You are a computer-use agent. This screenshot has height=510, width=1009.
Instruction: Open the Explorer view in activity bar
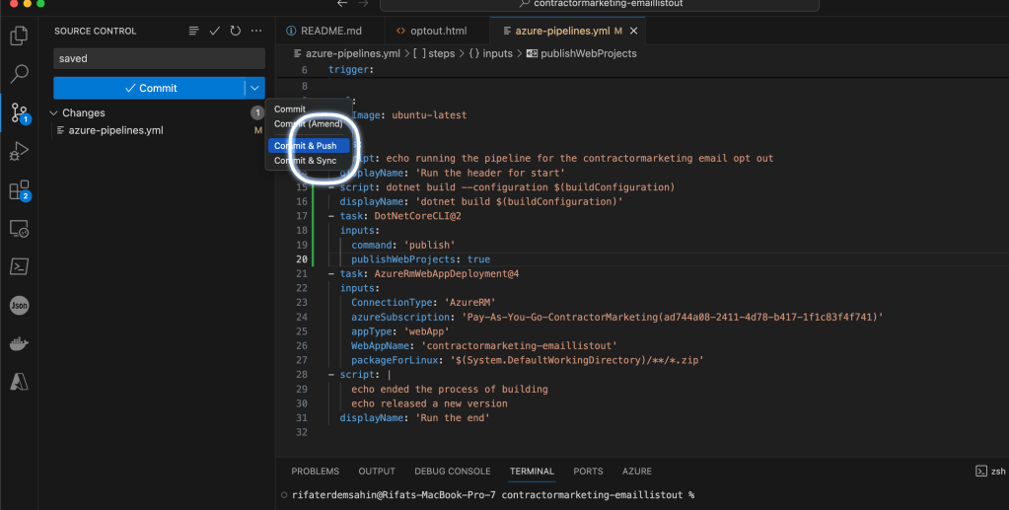tap(19, 36)
